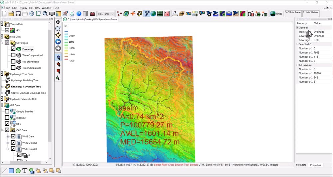Open the Units globe icon
The image size is (333, 177).
[x=272, y=14]
